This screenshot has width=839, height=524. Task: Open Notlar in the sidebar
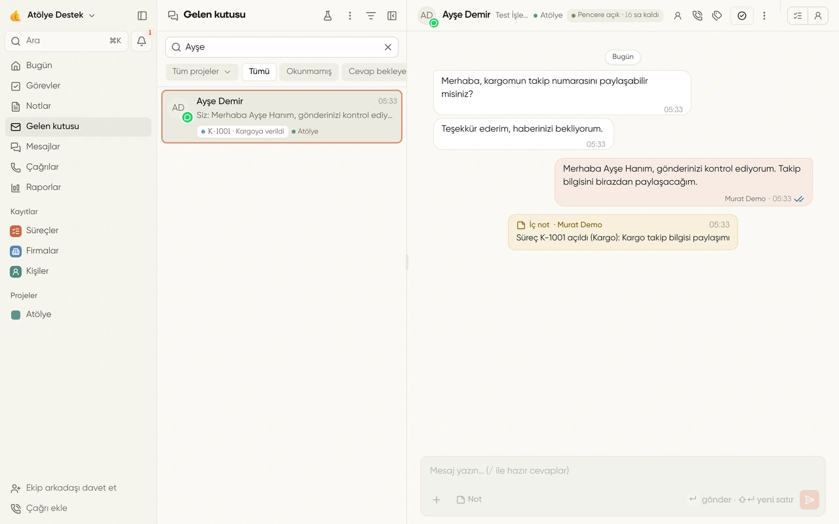coord(78,106)
